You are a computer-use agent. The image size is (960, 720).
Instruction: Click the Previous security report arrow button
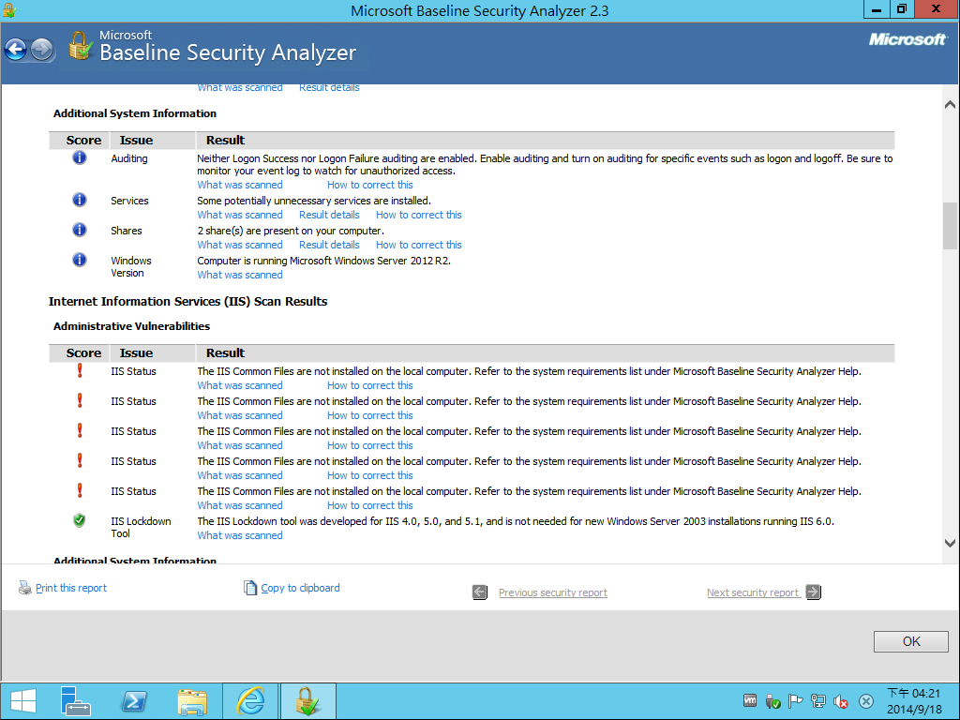(x=479, y=592)
